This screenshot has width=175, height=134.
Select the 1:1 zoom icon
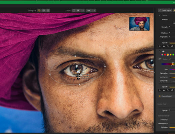coord(82,10)
